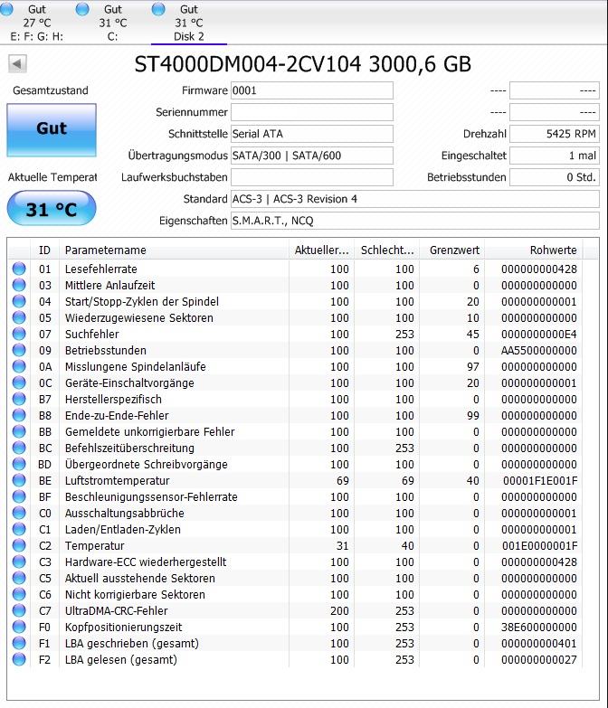
Task: Click status icon of Luftstromtemperatur row
Action: [19, 480]
